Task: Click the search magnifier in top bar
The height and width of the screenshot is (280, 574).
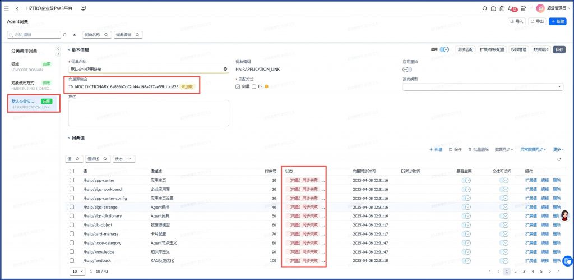Action: click(485, 8)
